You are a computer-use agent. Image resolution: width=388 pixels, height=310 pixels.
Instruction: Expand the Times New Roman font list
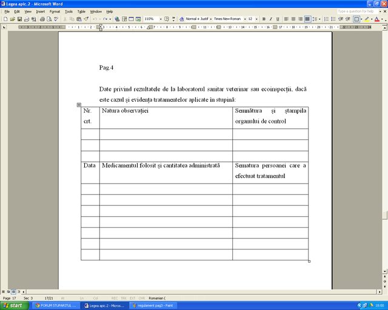pyautogui.click(x=245, y=19)
